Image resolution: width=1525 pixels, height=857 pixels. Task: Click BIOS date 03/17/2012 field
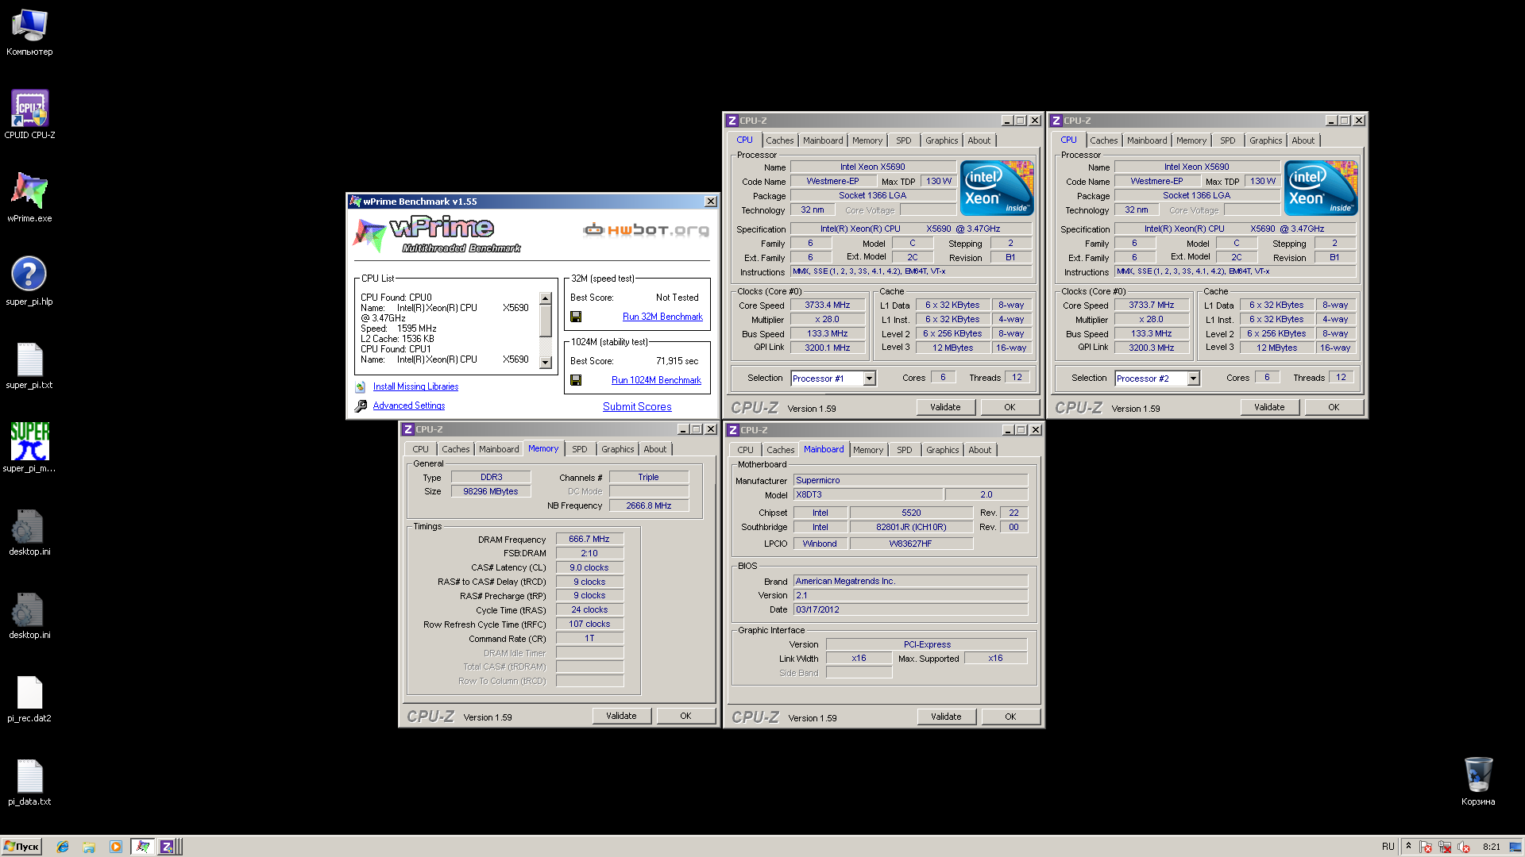pyautogui.click(x=910, y=609)
